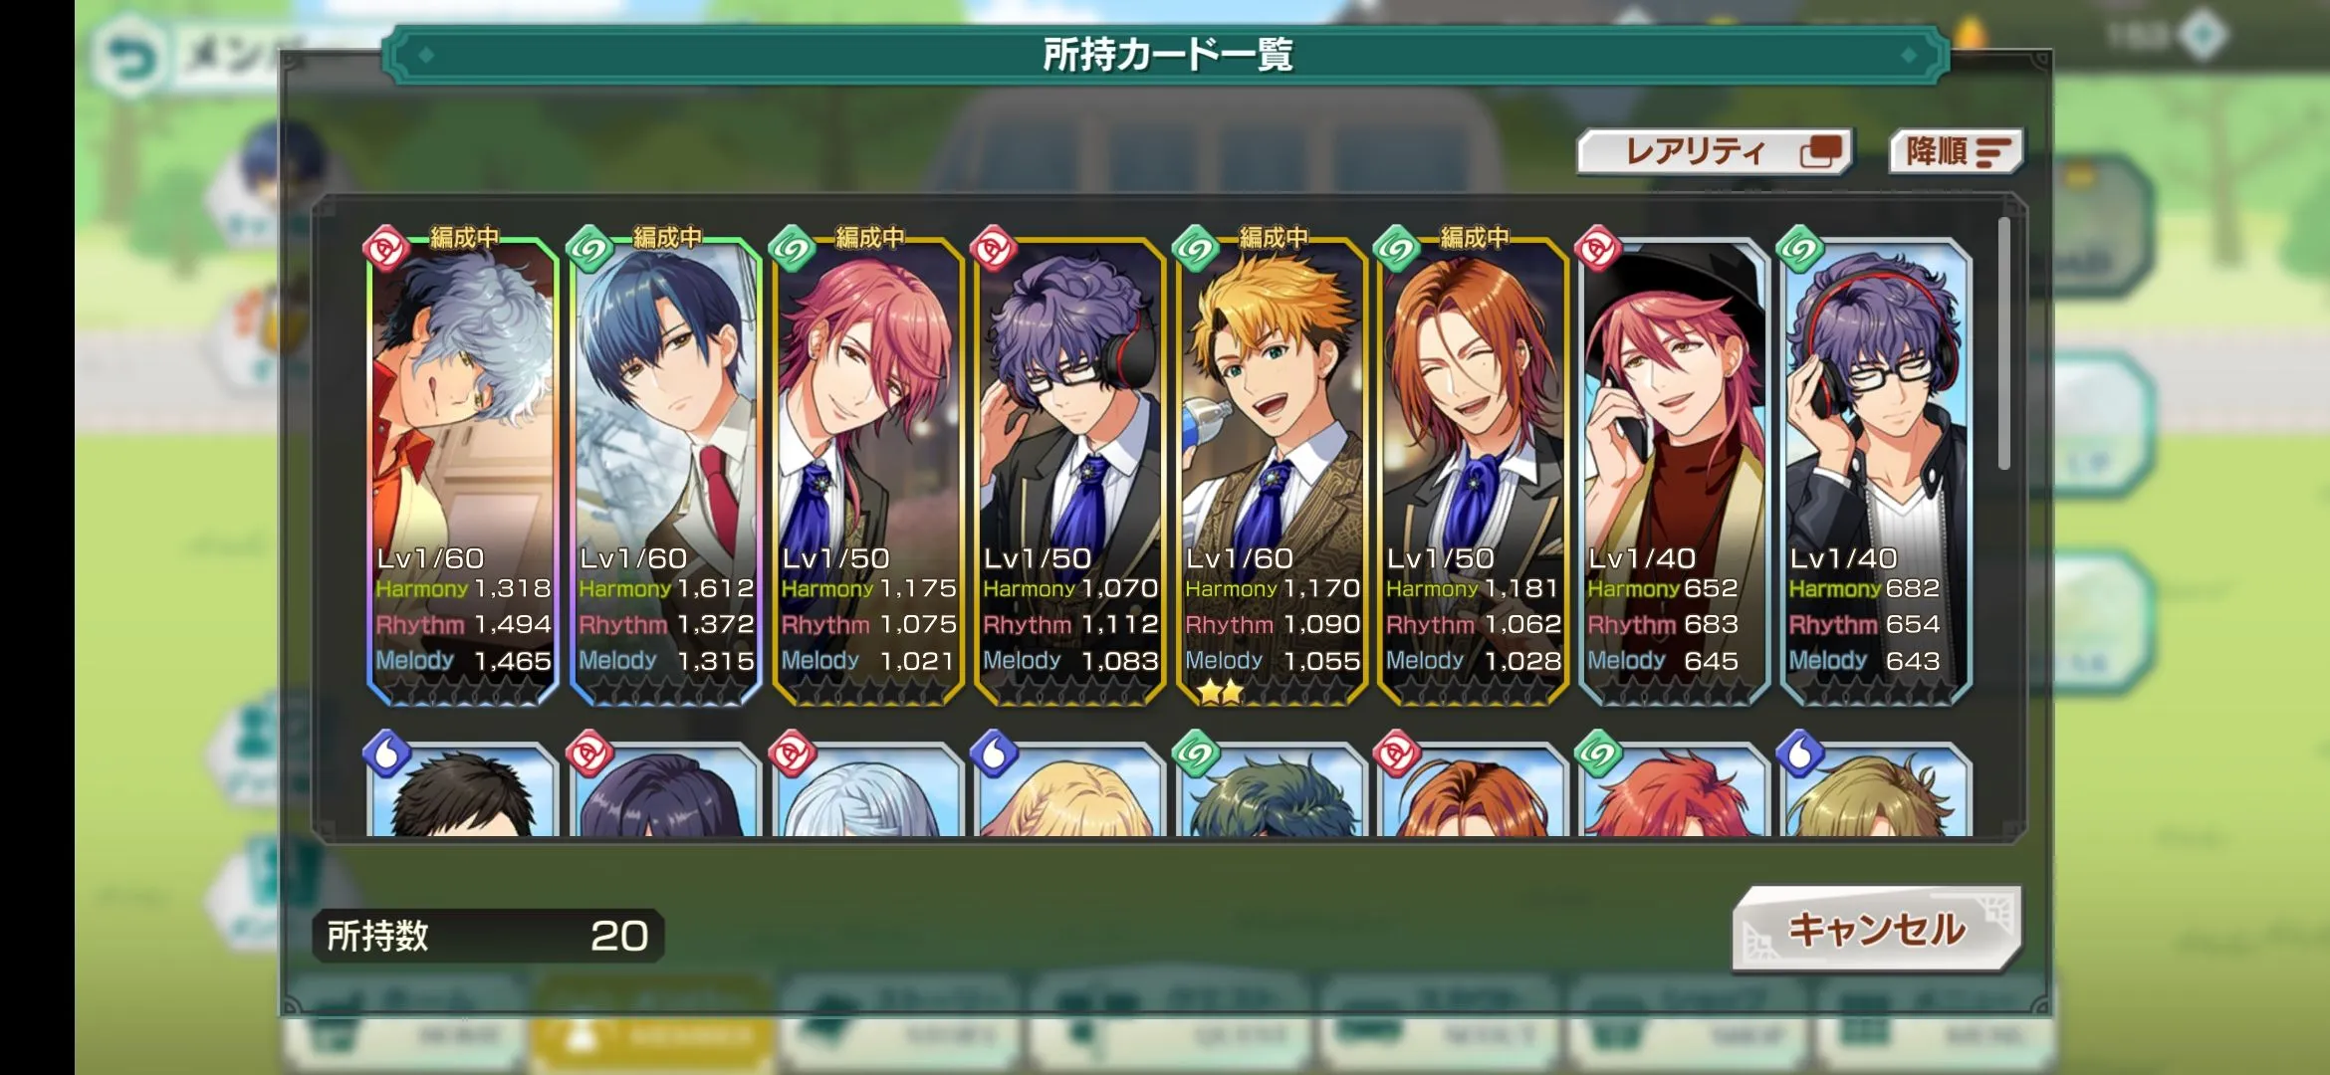Screen dimensions: 2330x1075
Task: Click green spiral icon on blue-haired Lv1/60 card
Action: tap(589, 249)
